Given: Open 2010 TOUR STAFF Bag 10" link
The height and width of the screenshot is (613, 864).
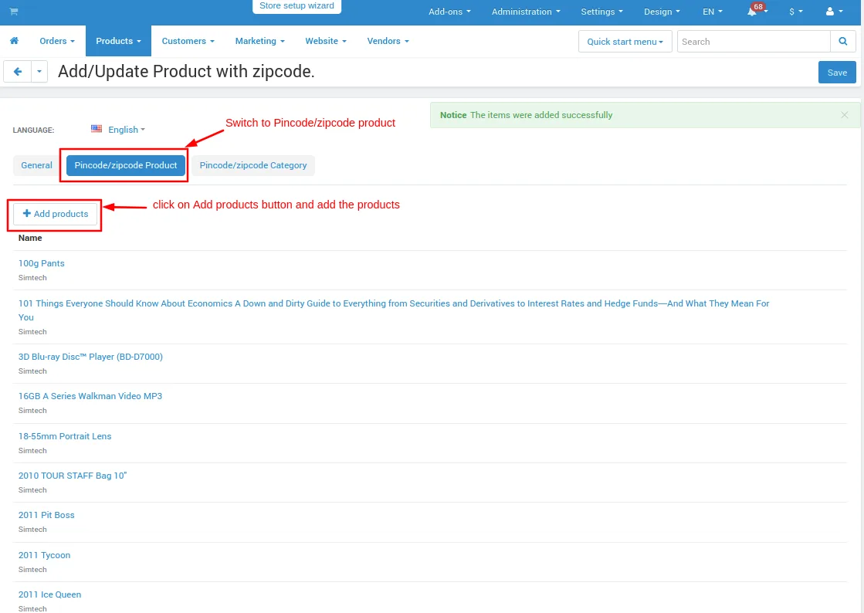Looking at the screenshot, I should click(x=72, y=476).
